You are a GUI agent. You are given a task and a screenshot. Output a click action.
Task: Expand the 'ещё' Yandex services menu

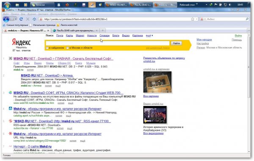point(149,36)
